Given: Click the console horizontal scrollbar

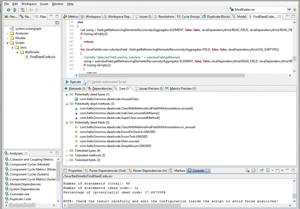Looking at the screenshot, I should click(x=124, y=205).
